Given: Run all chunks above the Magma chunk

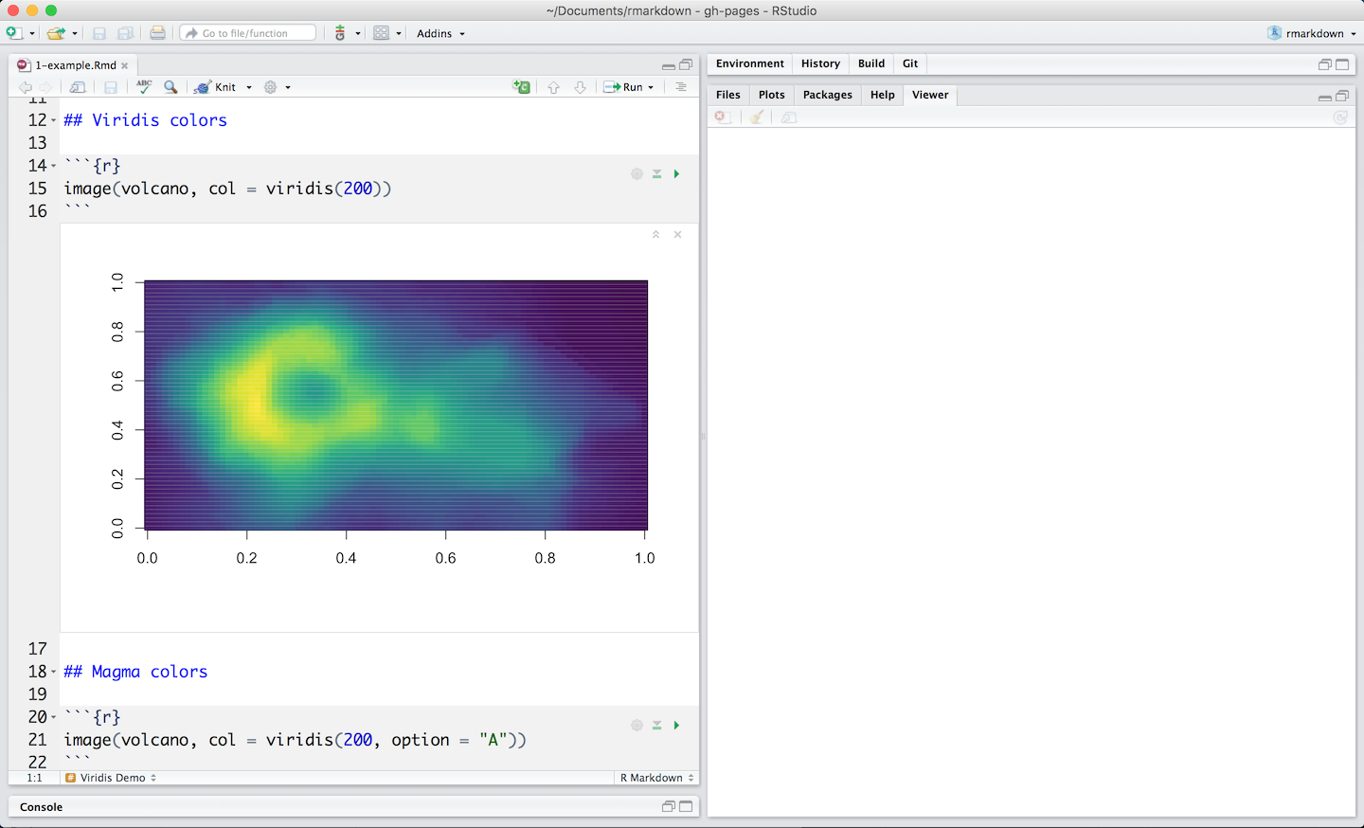Looking at the screenshot, I should (x=656, y=726).
